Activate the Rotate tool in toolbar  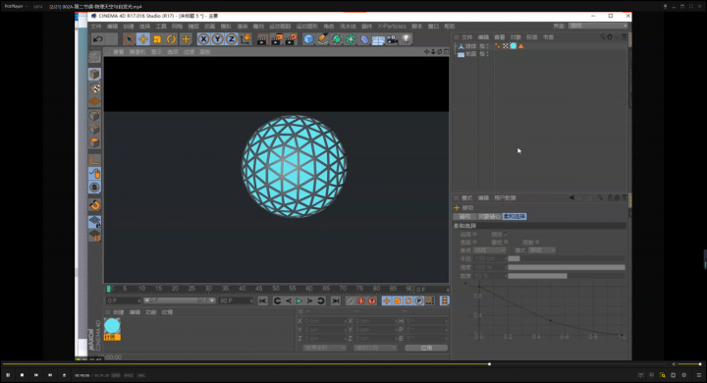coord(171,39)
